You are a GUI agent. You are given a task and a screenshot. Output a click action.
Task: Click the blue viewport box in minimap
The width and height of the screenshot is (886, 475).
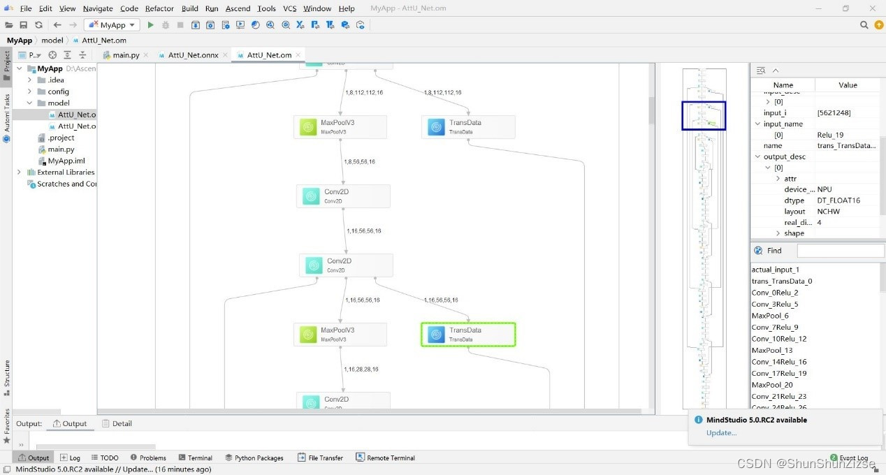(704, 116)
